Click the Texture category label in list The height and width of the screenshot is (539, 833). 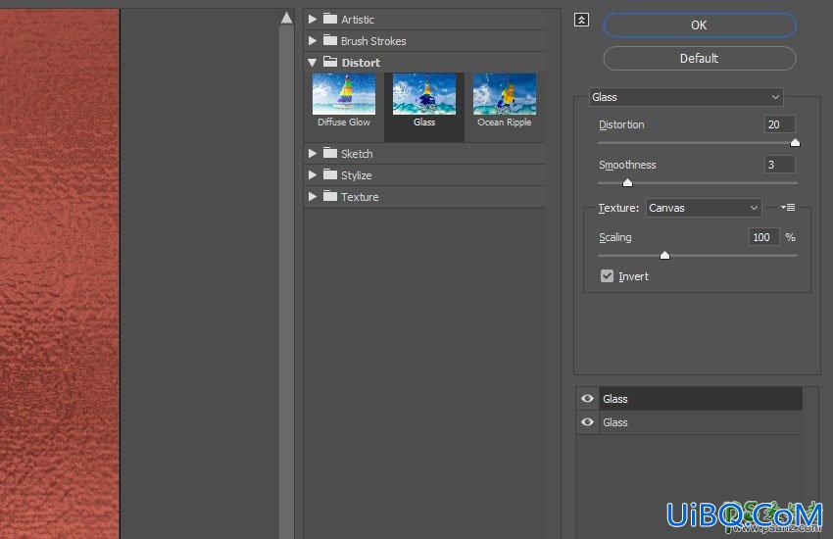[x=360, y=197]
